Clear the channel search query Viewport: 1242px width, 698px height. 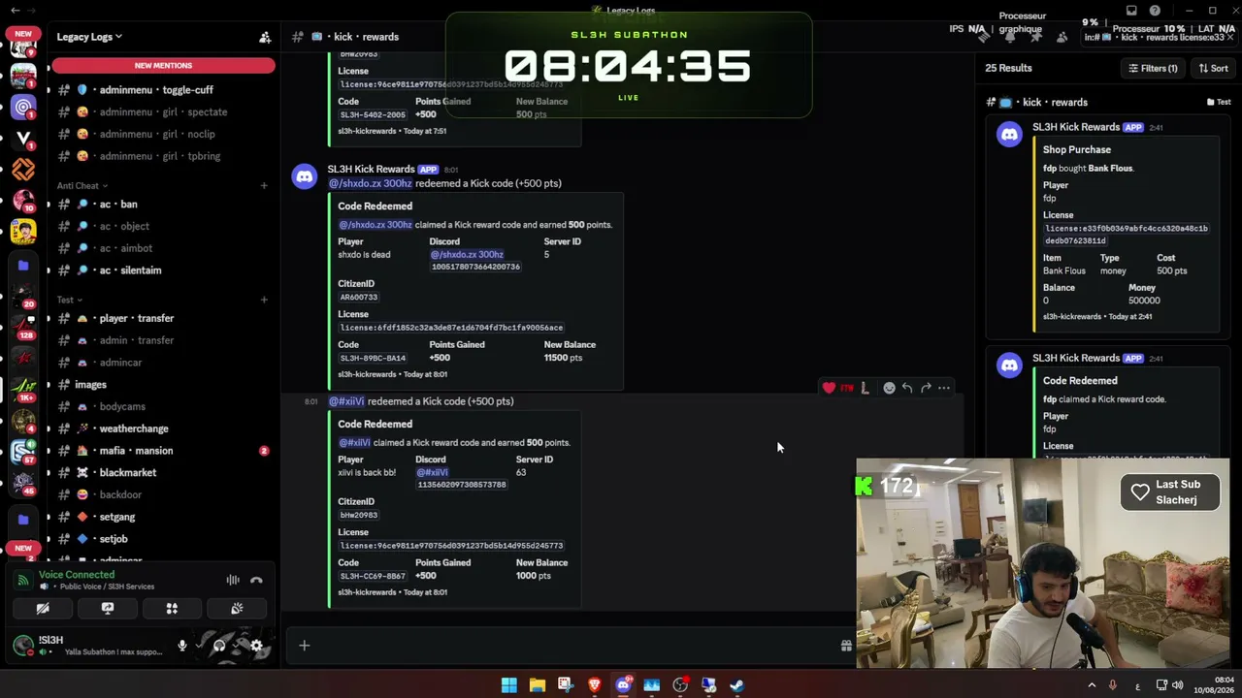point(1231,37)
